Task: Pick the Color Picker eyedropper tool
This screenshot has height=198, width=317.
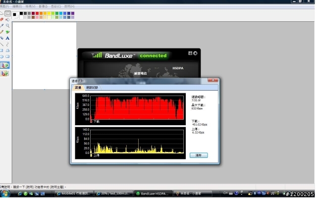Action: tap(1, 26)
